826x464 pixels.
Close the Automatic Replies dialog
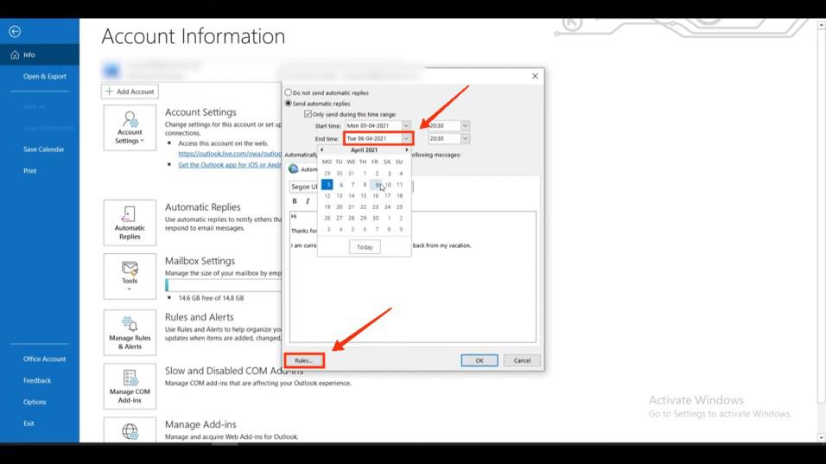click(535, 76)
